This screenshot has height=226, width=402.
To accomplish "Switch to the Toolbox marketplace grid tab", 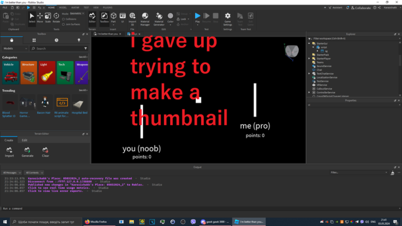I will coord(34,40).
